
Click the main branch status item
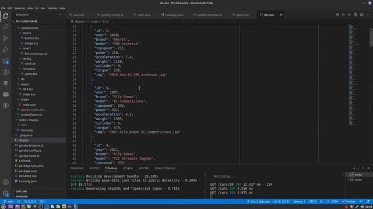click(x=9, y=201)
